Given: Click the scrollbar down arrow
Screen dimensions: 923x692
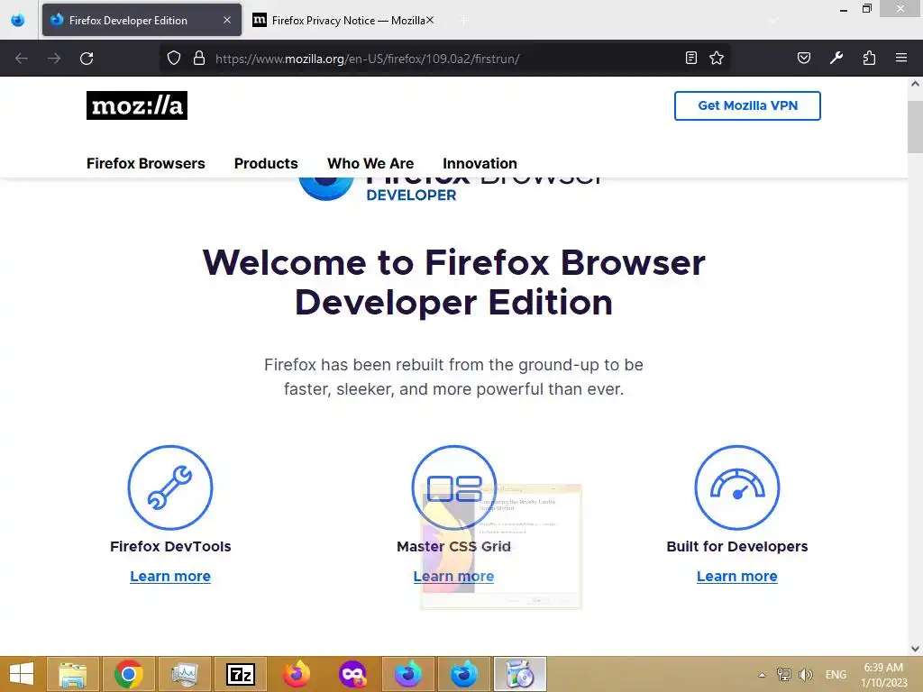Looking at the screenshot, I should point(915,649).
